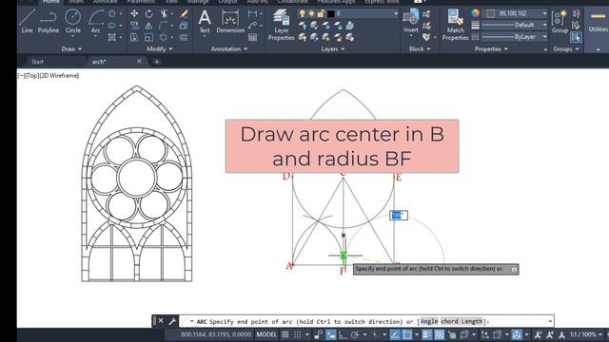Select the Dimension tool

tap(230, 21)
